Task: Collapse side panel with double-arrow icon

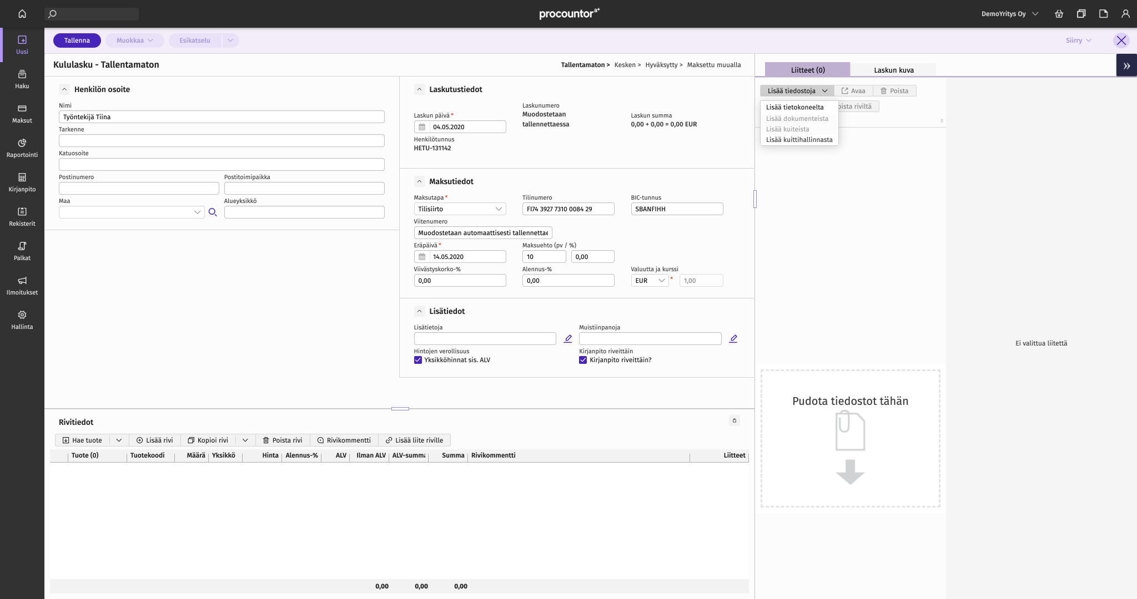Action: click(x=1126, y=65)
